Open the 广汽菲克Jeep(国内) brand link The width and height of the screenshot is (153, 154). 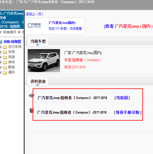coord(62,23)
